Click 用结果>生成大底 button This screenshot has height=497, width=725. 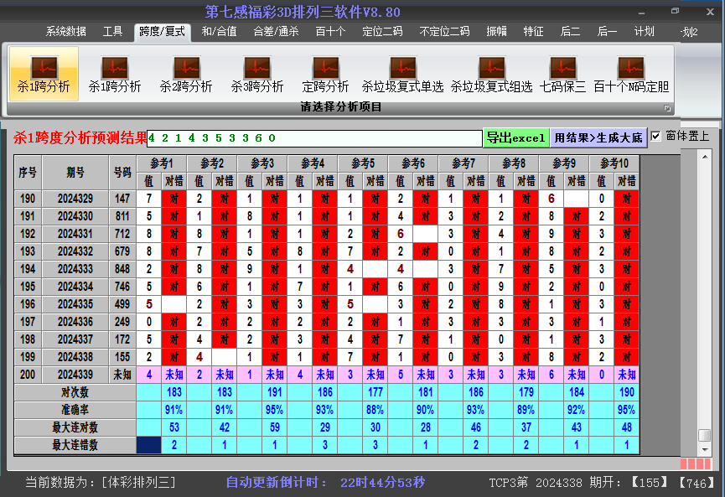point(598,137)
